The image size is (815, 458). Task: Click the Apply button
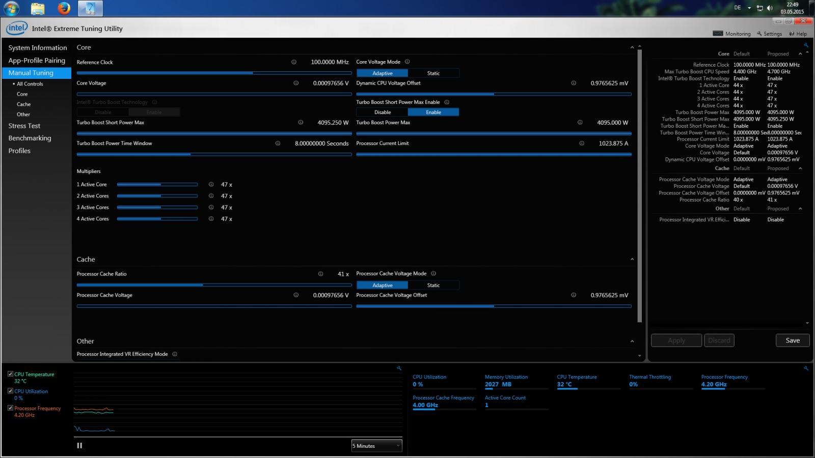[x=676, y=340]
